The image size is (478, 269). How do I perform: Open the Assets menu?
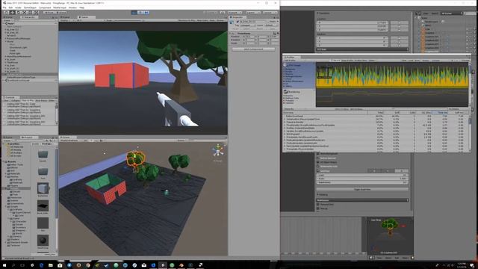18,7
